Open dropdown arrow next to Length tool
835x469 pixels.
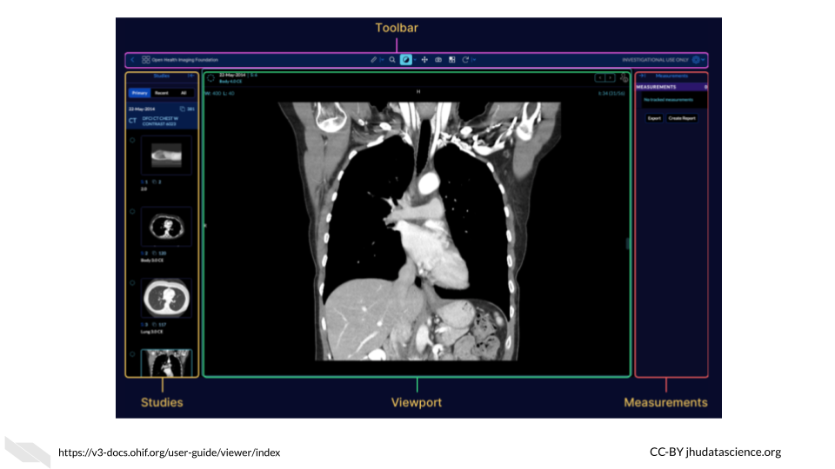[381, 60]
